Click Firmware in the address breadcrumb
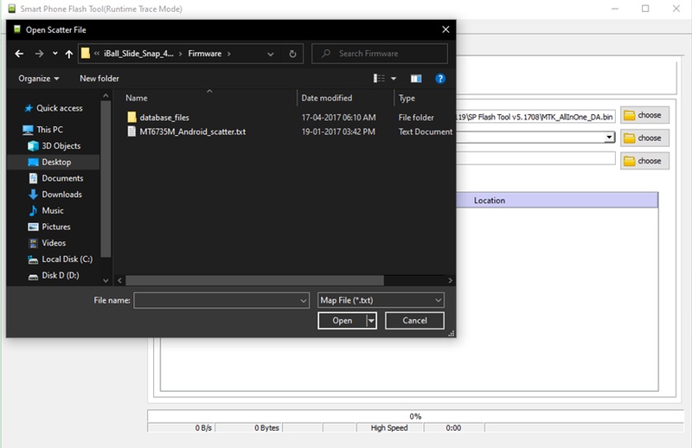The width and height of the screenshot is (692, 448). click(205, 54)
